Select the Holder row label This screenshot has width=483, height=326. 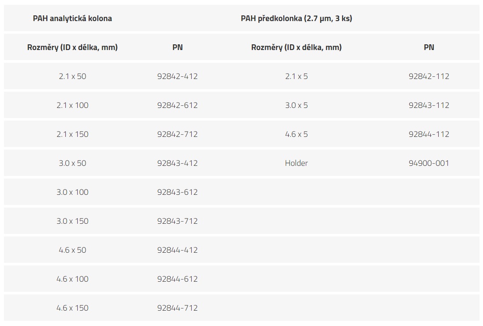point(296,163)
